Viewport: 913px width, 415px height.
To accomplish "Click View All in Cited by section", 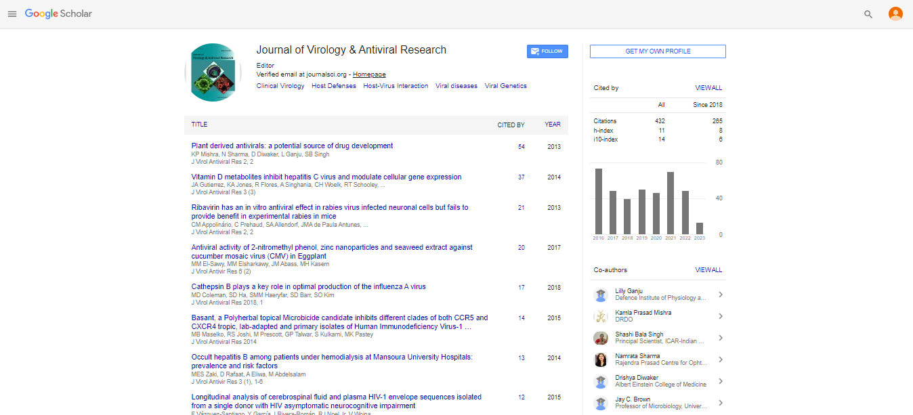I will 708,88.
